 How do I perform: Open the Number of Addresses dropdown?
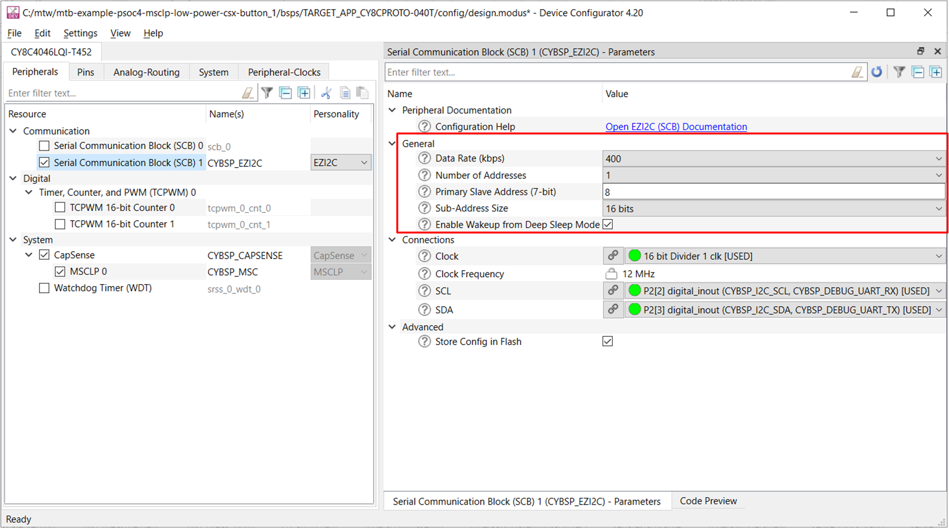[x=774, y=175]
